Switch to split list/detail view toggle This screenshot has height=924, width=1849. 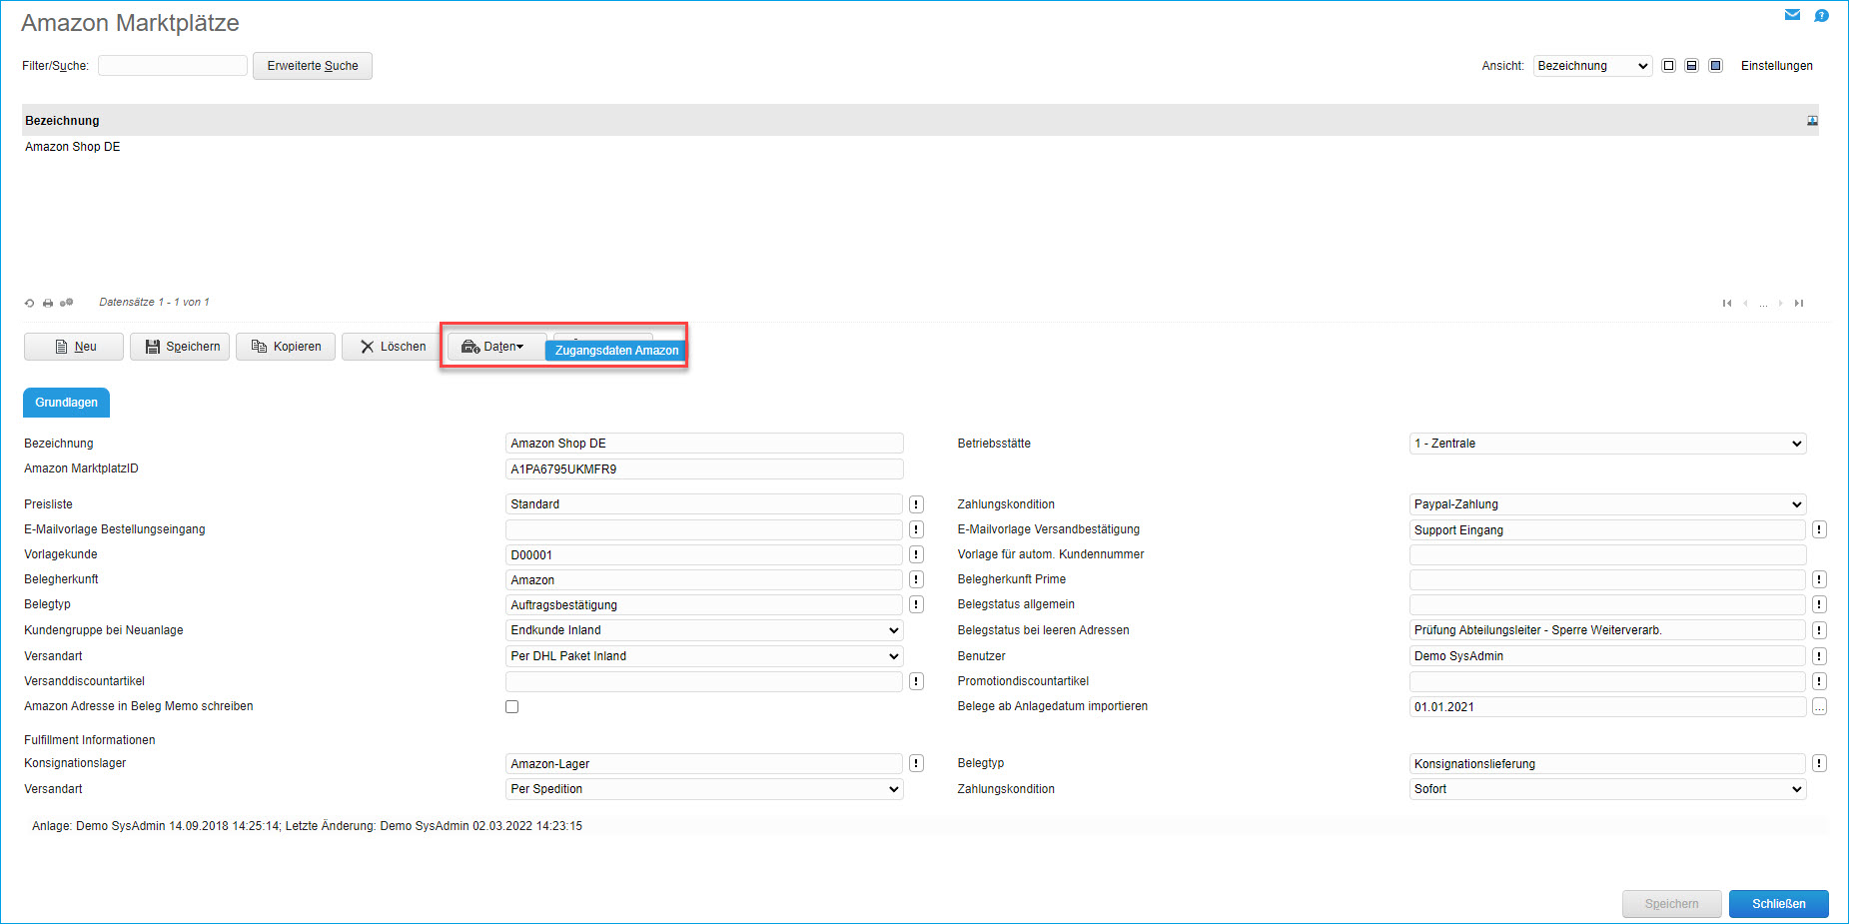(x=1691, y=66)
